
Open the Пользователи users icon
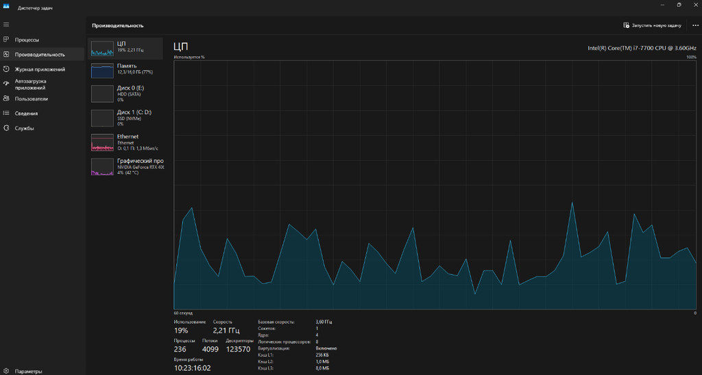(x=5, y=99)
